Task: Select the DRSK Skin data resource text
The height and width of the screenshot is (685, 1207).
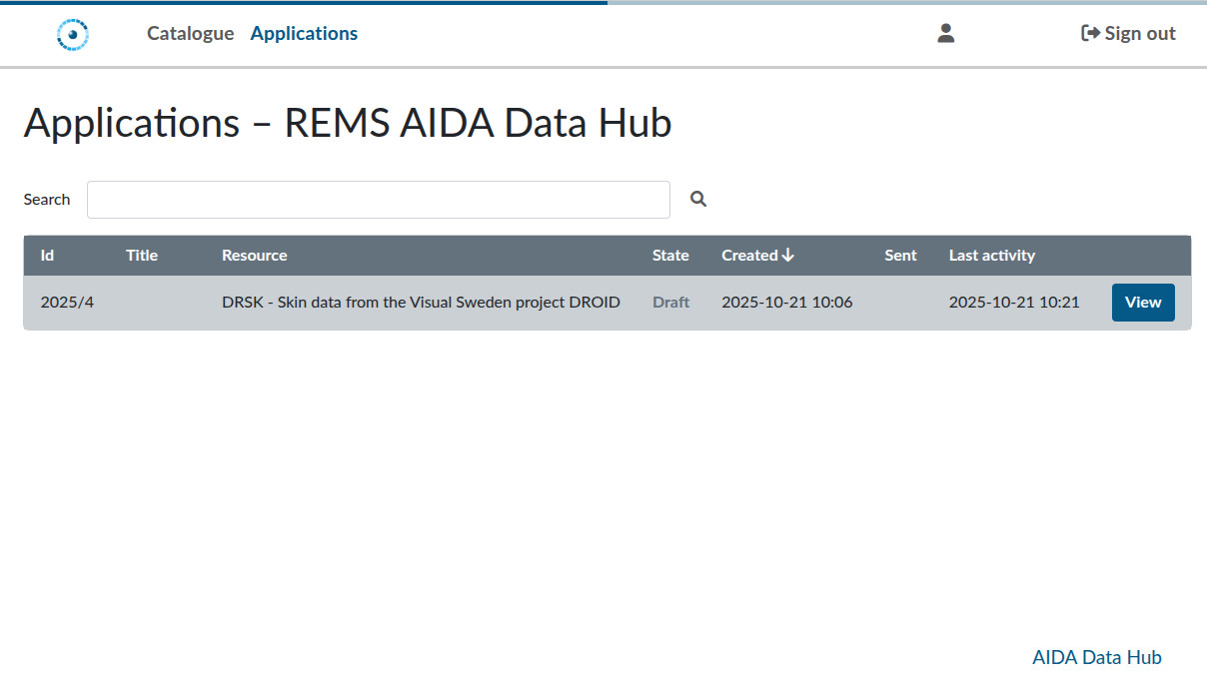Action: (421, 303)
